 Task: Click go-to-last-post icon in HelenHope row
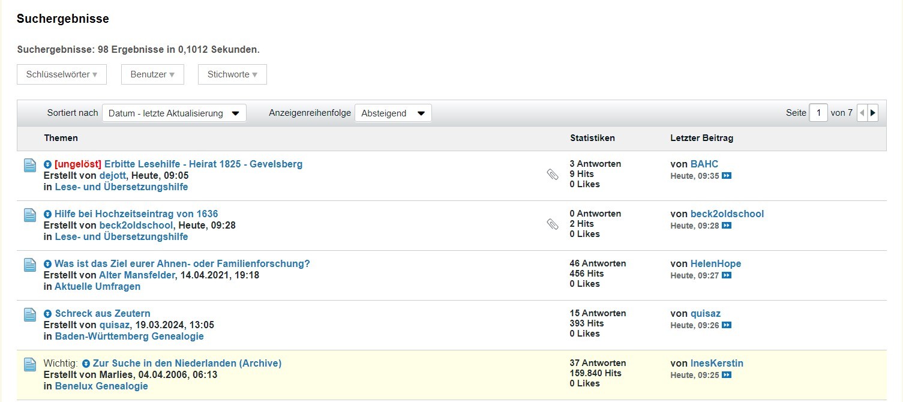point(727,275)
